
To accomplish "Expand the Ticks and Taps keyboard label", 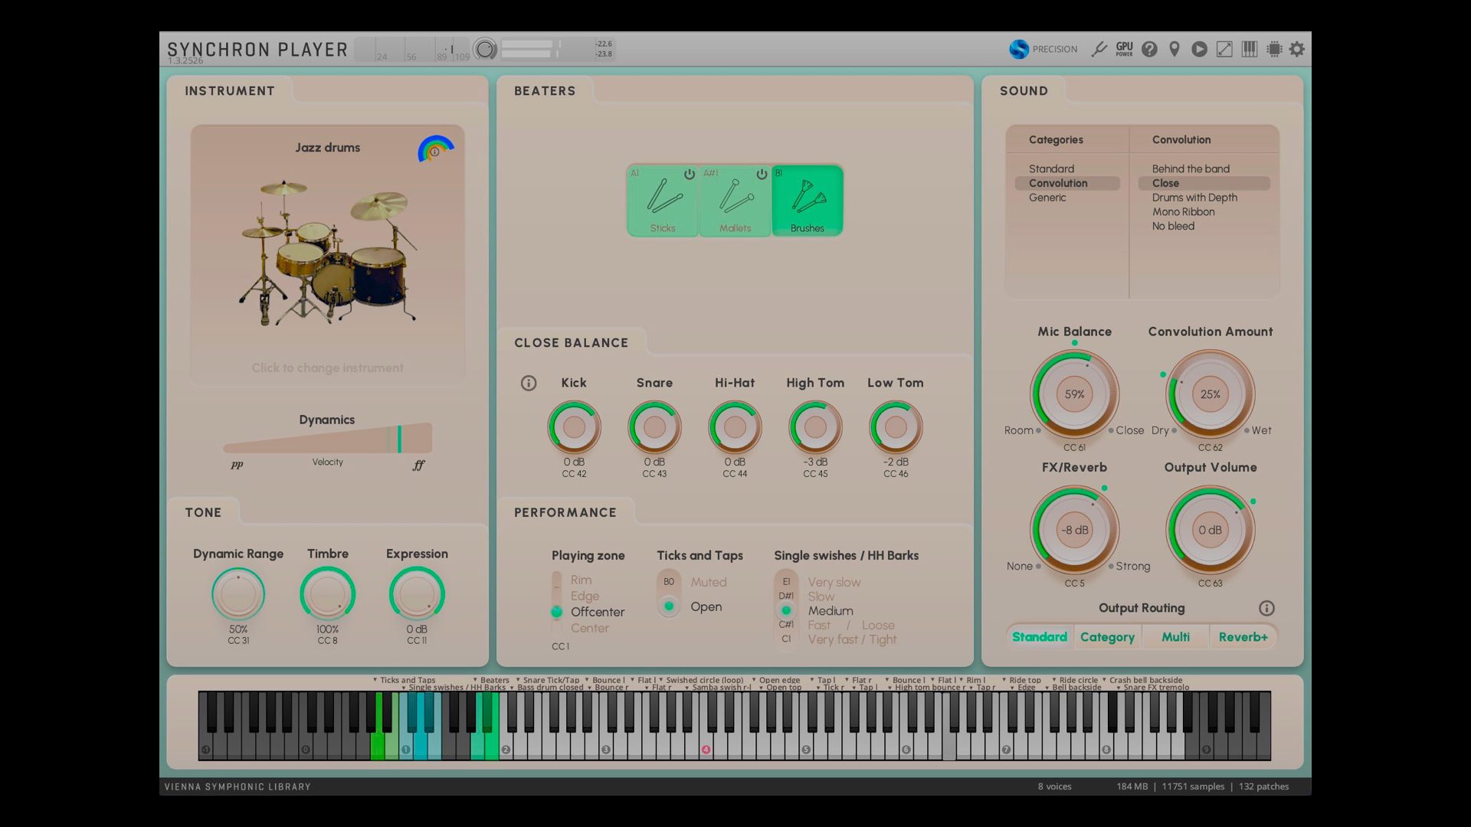I will point(405,680).
